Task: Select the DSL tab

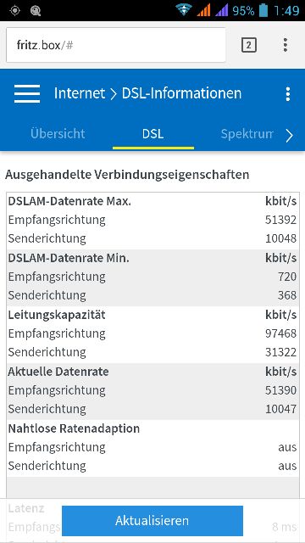Action: pos(152,134)
